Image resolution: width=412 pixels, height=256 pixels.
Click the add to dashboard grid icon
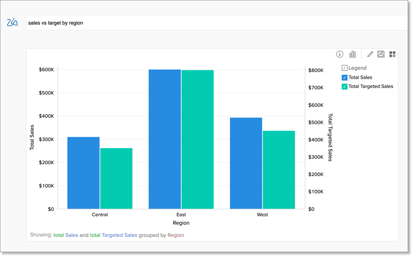click(x=392, y=54)
